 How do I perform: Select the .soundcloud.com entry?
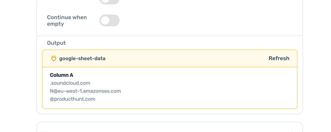click(70, 83)
